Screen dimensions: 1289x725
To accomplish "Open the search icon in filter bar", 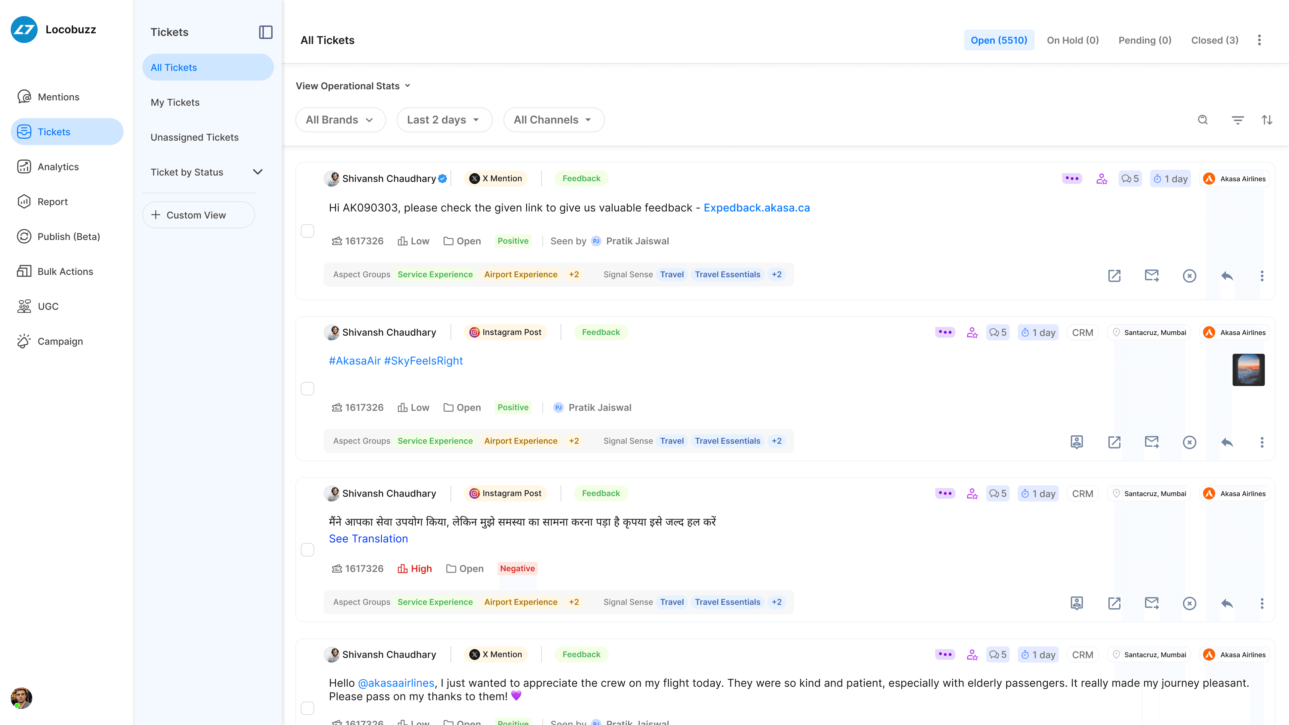I will (1203, 120).
